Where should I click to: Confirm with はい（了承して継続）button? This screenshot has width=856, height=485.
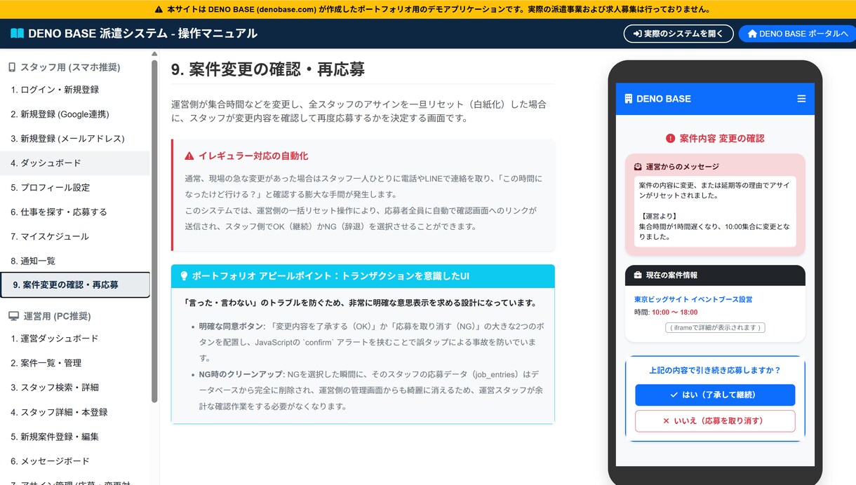pyautogui.click(x=715, y=395)
